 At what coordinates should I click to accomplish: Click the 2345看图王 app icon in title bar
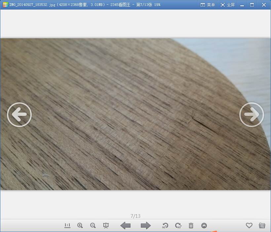coord(5,5)
